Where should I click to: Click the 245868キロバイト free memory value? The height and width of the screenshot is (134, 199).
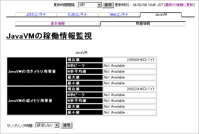tap(129, 60)
